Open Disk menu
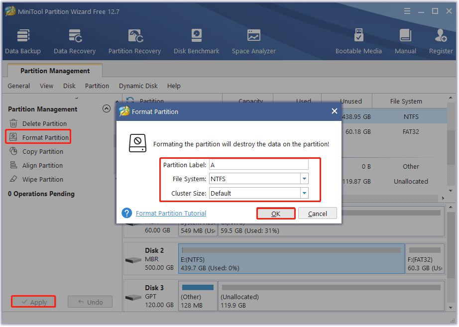The width and height of the screenshot is (459, 327). tap(69, 86)
